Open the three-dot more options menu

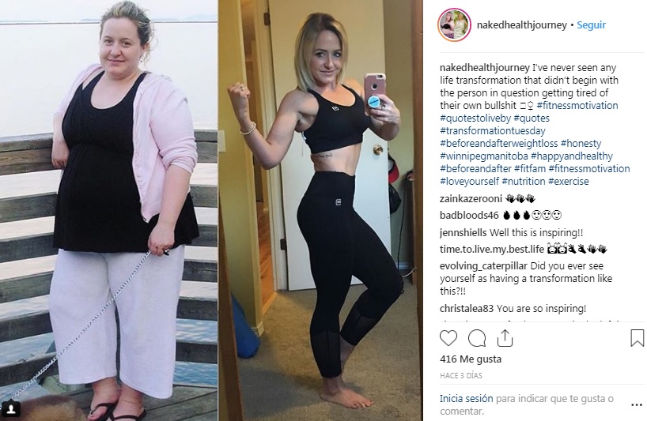pyautogui.click(x=637, y=405)
